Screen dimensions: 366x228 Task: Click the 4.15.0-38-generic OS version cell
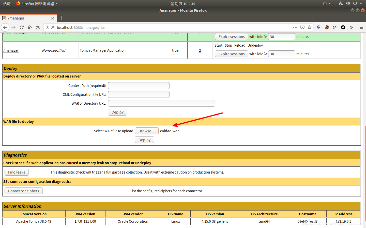pos(215,221)
